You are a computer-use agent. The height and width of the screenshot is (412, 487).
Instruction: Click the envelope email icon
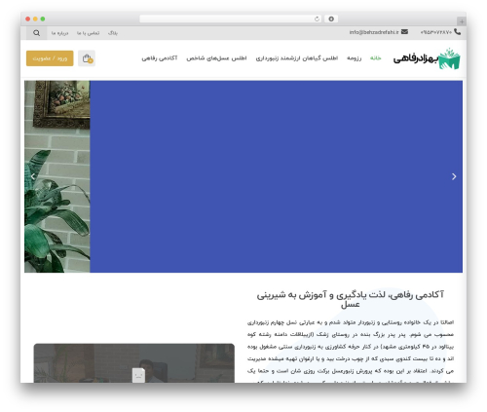pyautogui.click(x=404, y=32)
